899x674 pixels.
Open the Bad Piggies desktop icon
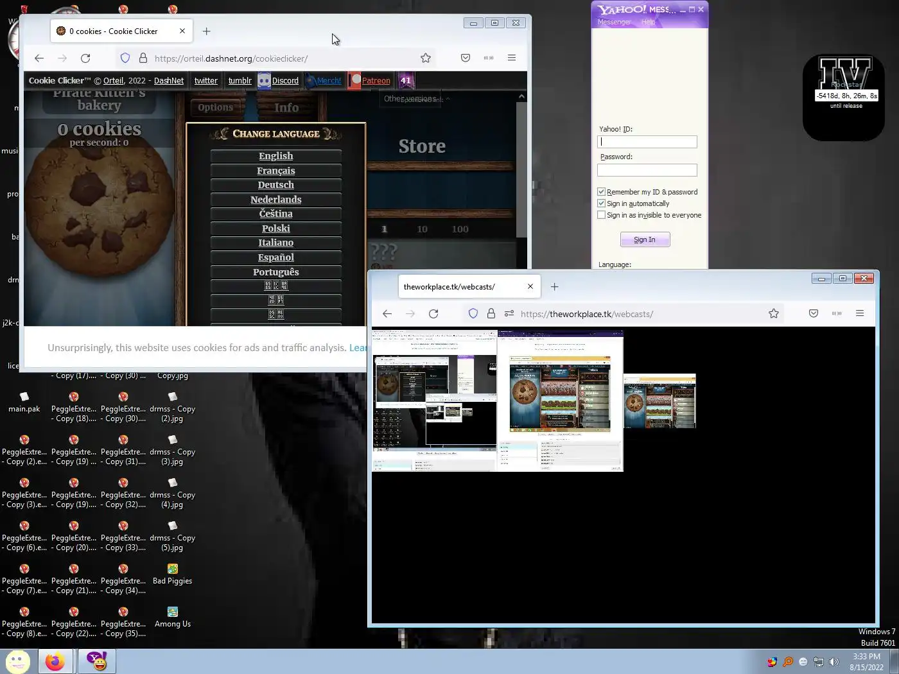click(173, 574)
